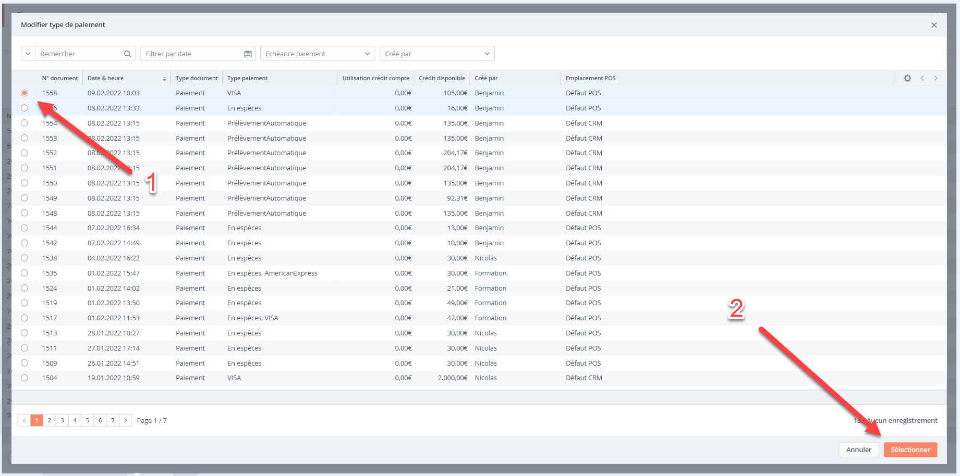
Task: Open the Echéance paiement dropdown
Action: (x=317, y=54)
